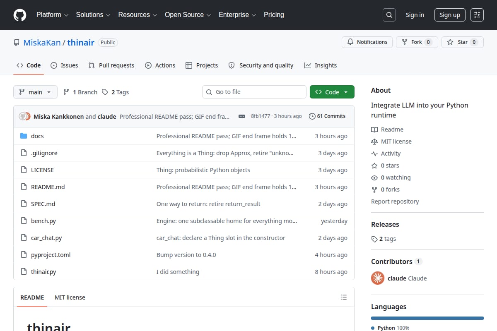Open commit 'I did something'
This screenshot has width=497, height=331.
[178, 272]
